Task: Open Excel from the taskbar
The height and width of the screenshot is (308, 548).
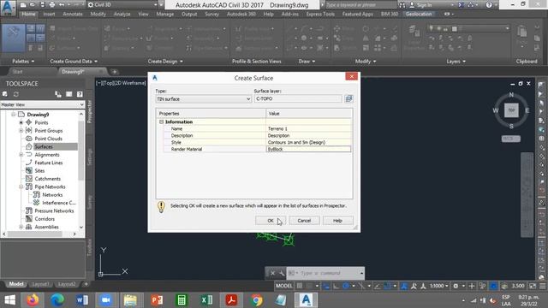Action: [x=206, y=300]
